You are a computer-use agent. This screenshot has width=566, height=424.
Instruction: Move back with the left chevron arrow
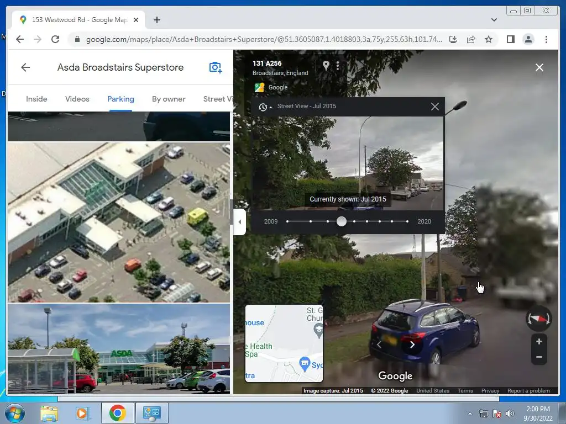[x=379, y=344]
